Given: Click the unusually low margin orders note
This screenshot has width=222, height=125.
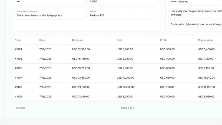Looking at the screenshot, I should click(x=195, y=13).
